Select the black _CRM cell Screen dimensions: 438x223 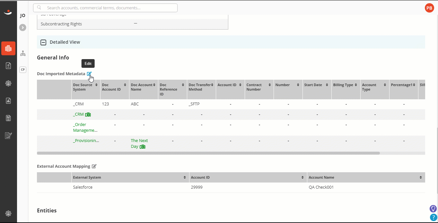(x=78, y=104)
